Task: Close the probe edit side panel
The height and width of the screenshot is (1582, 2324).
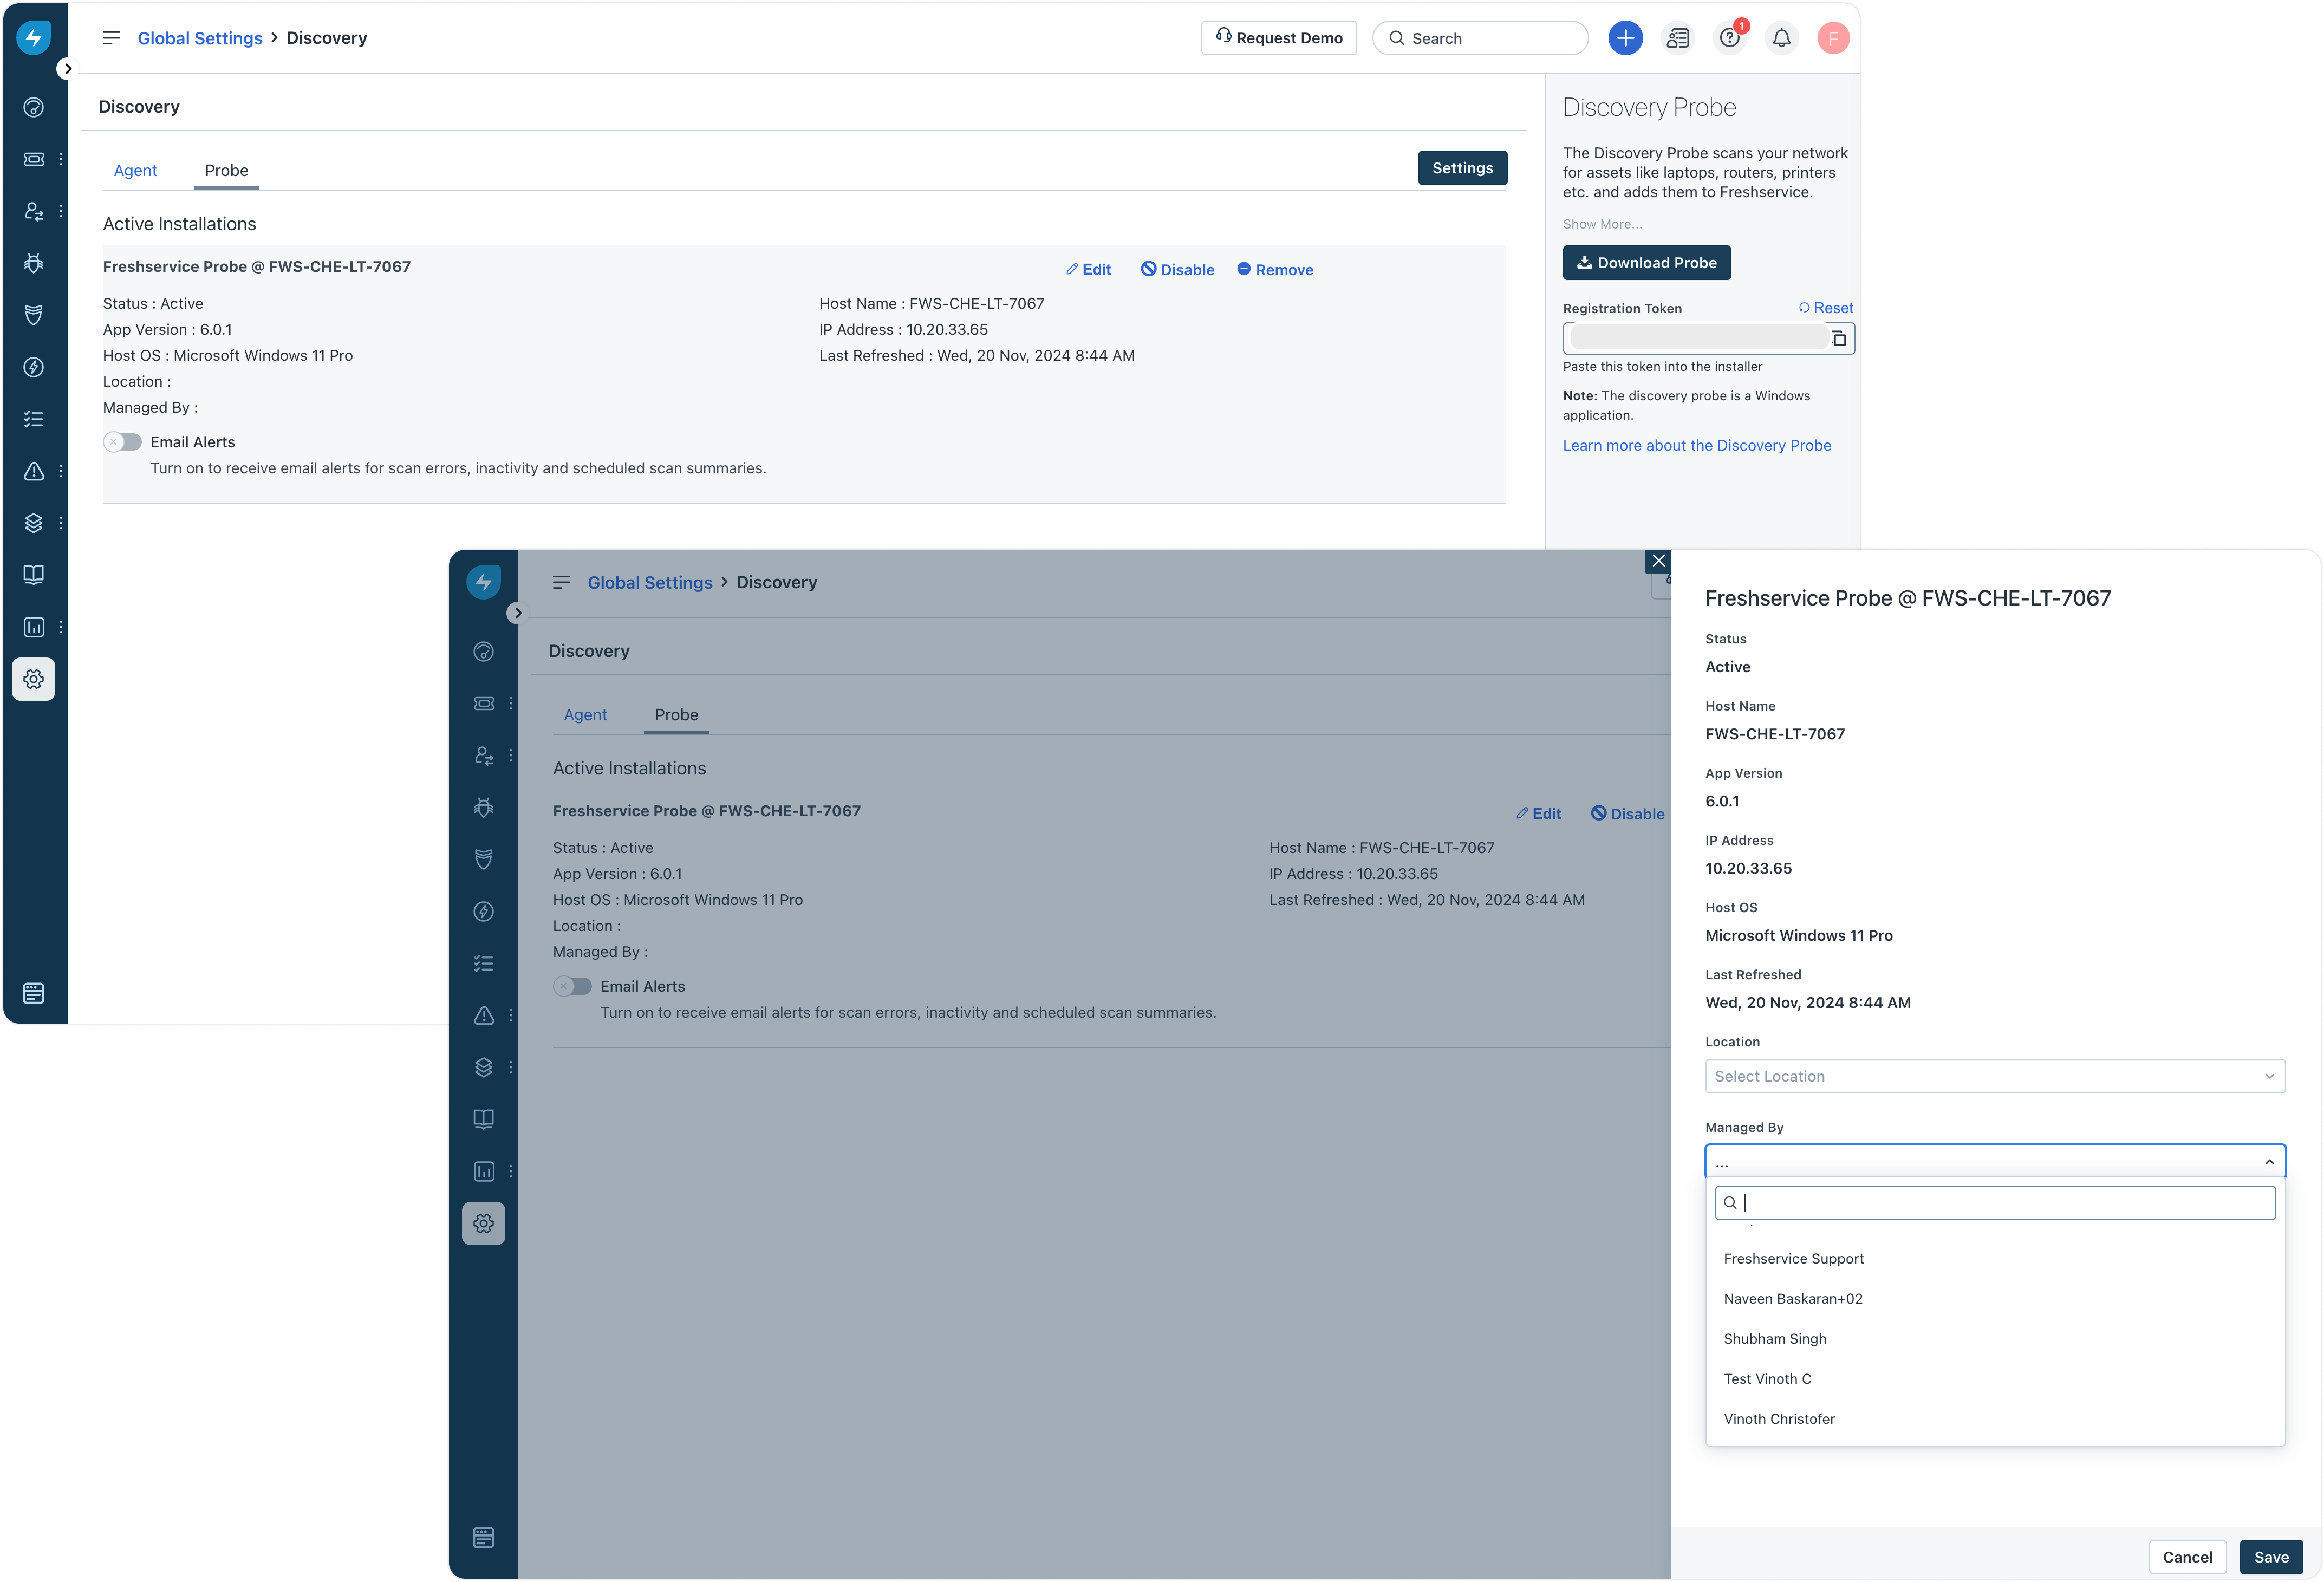Action: point(1658,561)
